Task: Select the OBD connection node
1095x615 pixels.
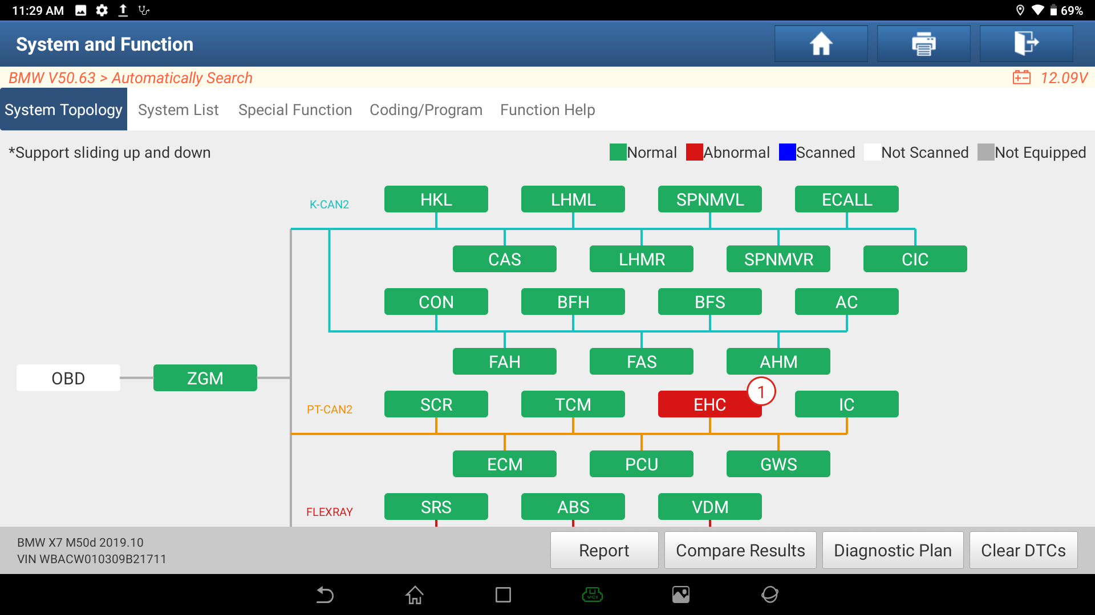Action: [x=68, y=378]
